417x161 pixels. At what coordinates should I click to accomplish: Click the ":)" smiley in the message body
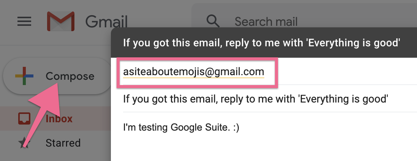point(235,127)
